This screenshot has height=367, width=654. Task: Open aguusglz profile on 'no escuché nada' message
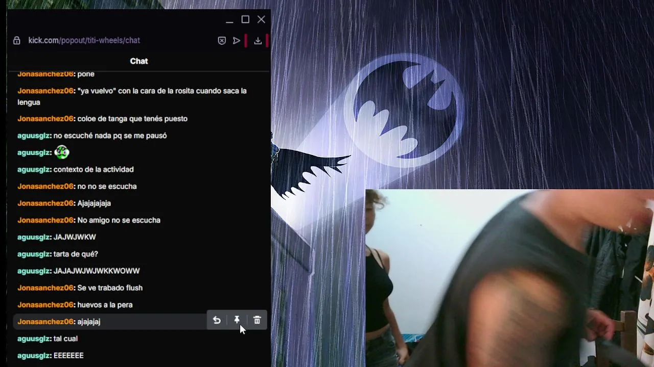pos(34,135)
